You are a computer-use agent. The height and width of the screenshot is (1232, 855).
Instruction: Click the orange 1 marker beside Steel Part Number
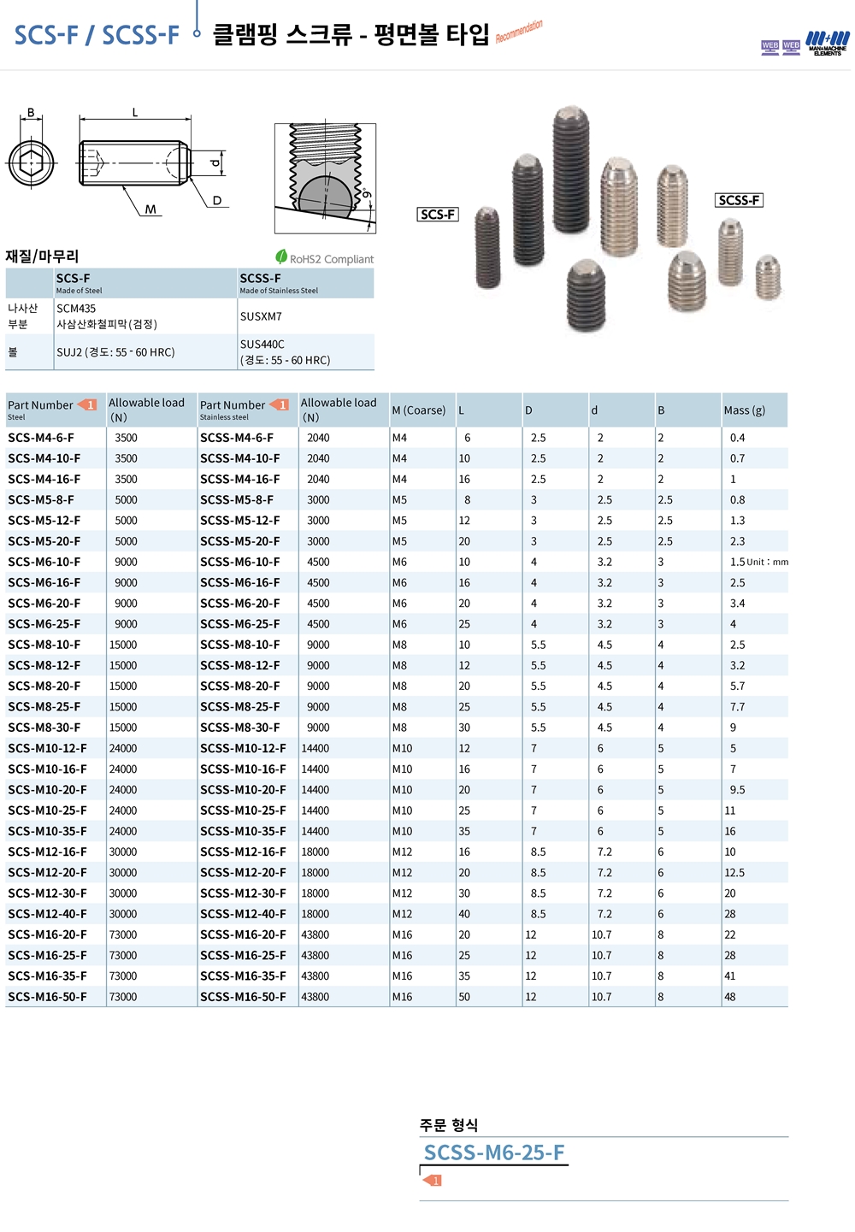87,405
